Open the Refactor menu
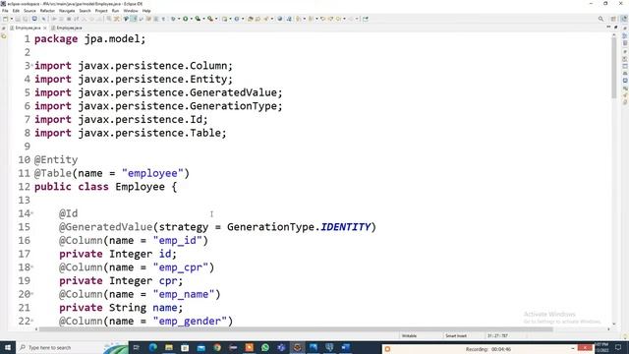629x354 pixels. point(47,11)
